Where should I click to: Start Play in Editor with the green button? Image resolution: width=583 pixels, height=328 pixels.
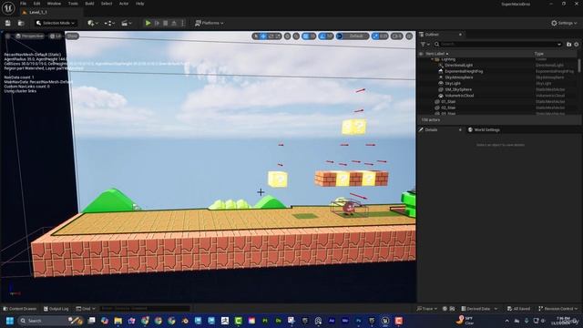pos(148,23)
